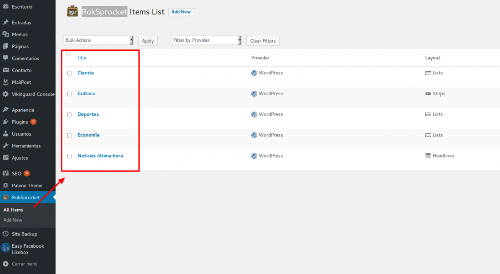Click the RokSprocket sidebar icon

coord(5,197)
